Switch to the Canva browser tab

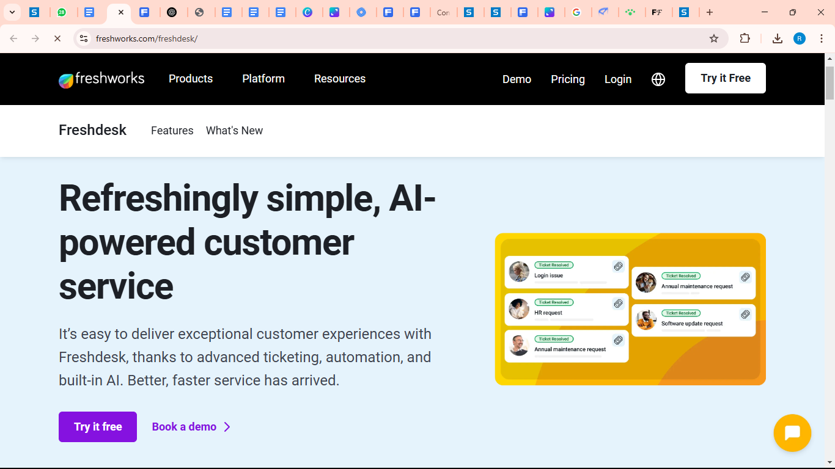[x=307, y=12]
